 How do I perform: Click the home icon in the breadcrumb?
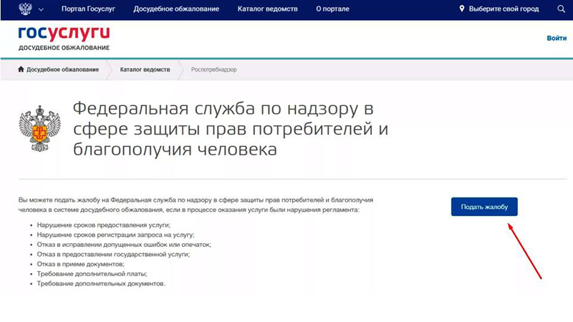point(21,69)
